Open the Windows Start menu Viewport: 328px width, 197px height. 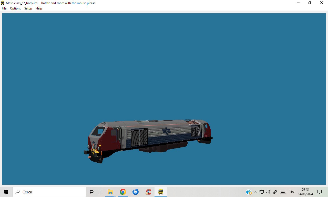coord(6,192)
